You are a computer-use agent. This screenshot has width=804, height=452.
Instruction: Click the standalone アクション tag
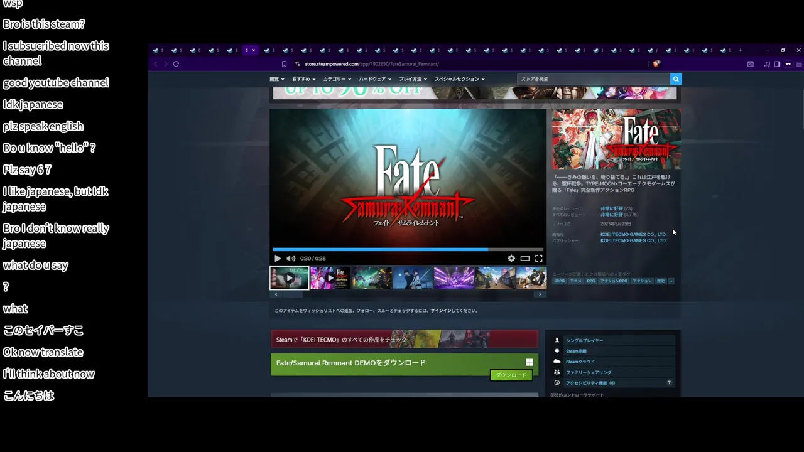coord(642,281)
